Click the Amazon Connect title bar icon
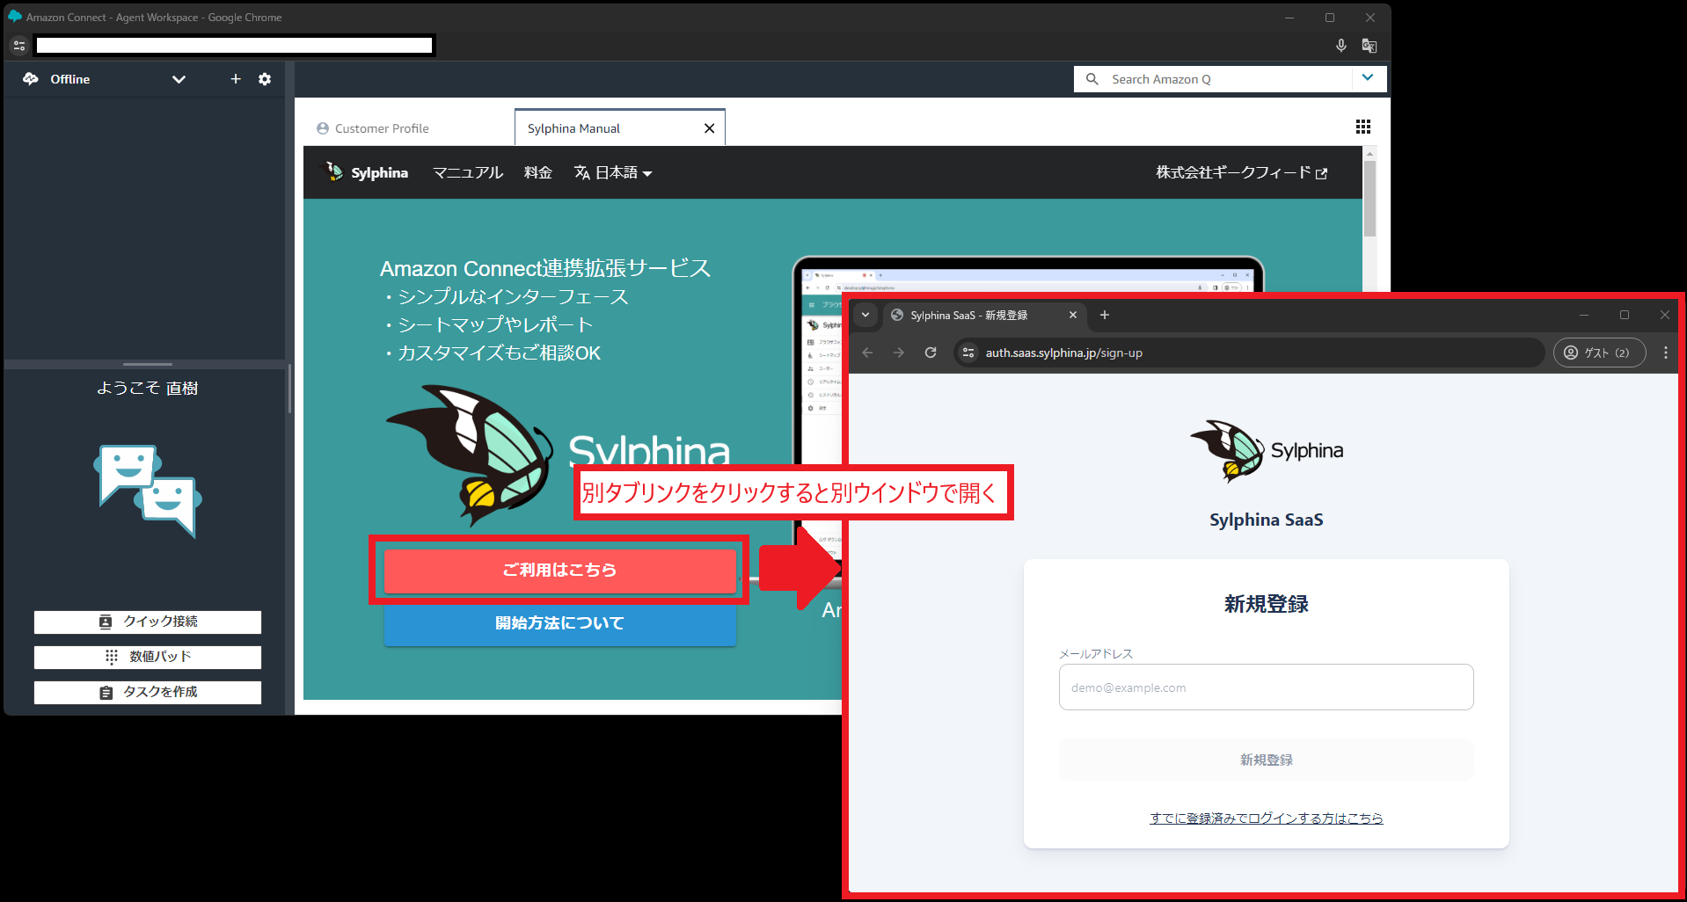Image resolution: width=1687 pixels, height=902 pixels. coord(15,17)
